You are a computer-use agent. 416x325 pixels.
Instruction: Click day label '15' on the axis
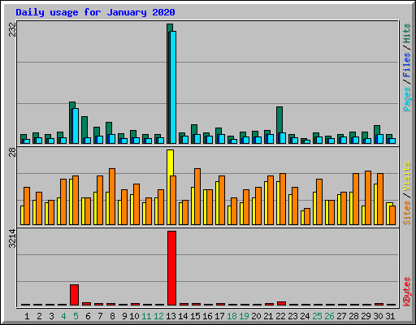[x=195, y=316]
